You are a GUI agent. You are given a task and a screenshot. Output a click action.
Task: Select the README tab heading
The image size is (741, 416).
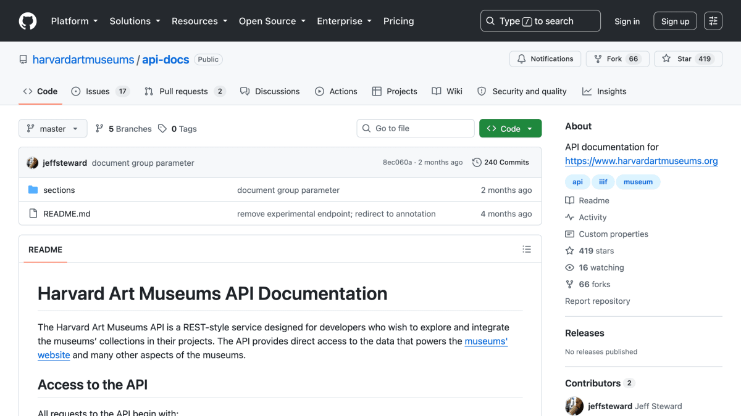click(45, 250)
